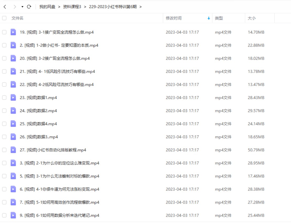Check the box for 5. 3-1为什么无法复制 file
291x224 pixels.
point(4,176)
